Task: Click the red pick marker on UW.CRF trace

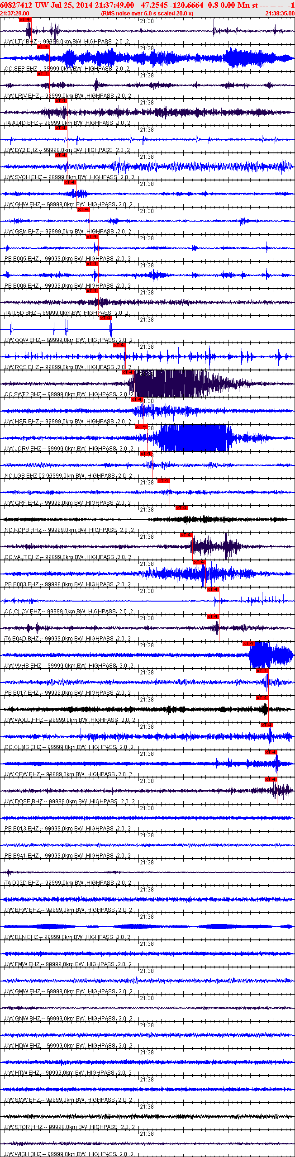Action: tap(164, 481)
